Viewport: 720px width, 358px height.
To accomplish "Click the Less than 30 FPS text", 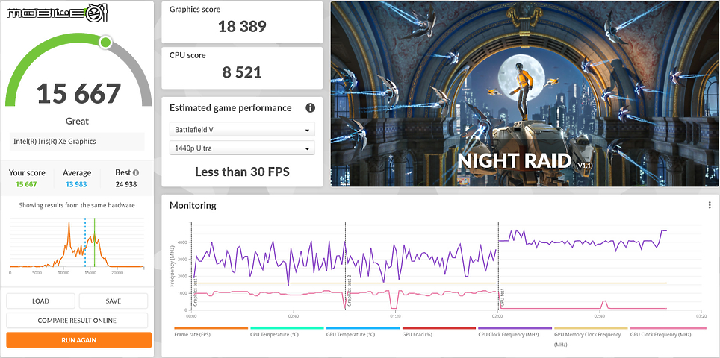I will point(242,172).
